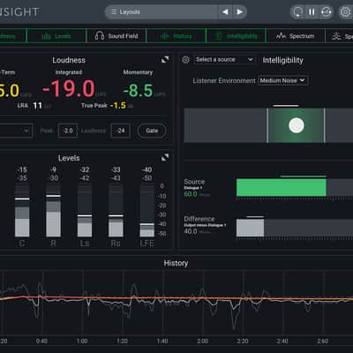The width and height of the screenshot is (353, 353).
Task: Click the icon on the History tab
Action: pos(164,36)
